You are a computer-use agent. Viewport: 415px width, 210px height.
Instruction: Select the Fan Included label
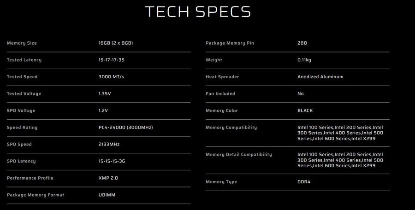point(220,94)
